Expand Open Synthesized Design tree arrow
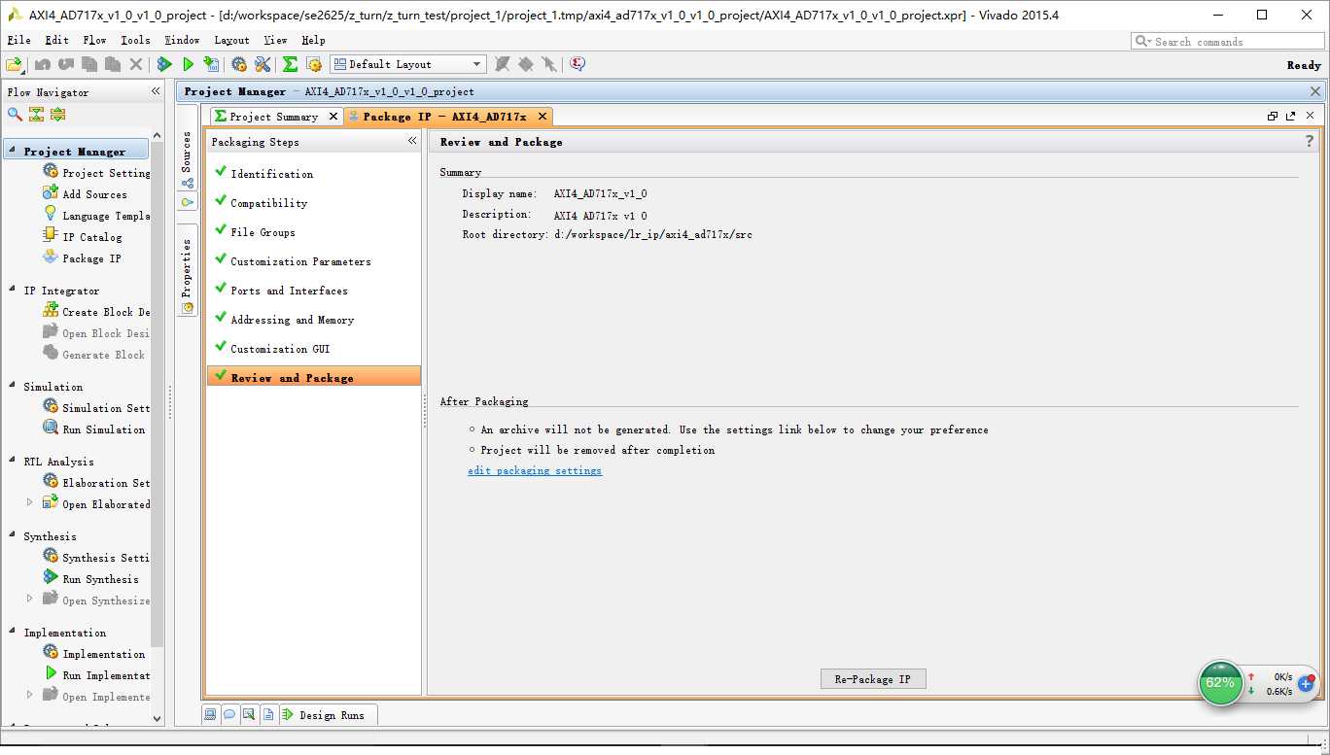 29,599
